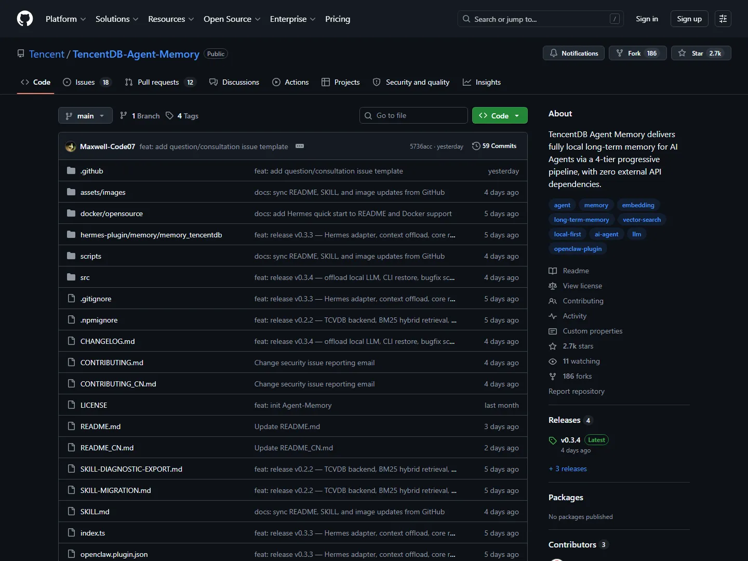Go to the Pricing page
This screenshot has width=748, height=561.
338,19
